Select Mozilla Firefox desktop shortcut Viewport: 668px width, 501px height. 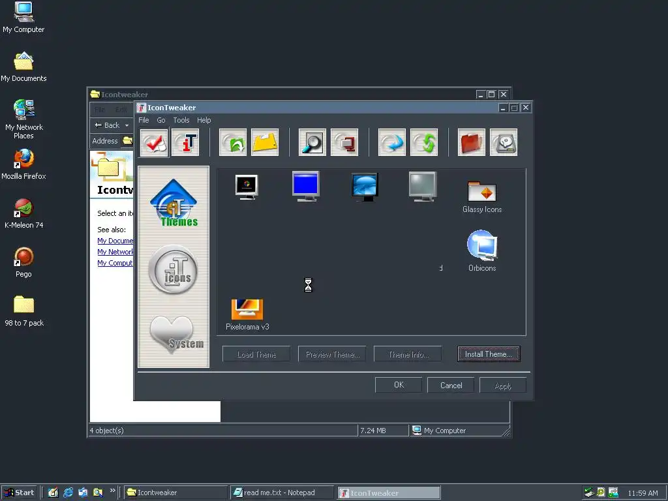click(23, 164)
